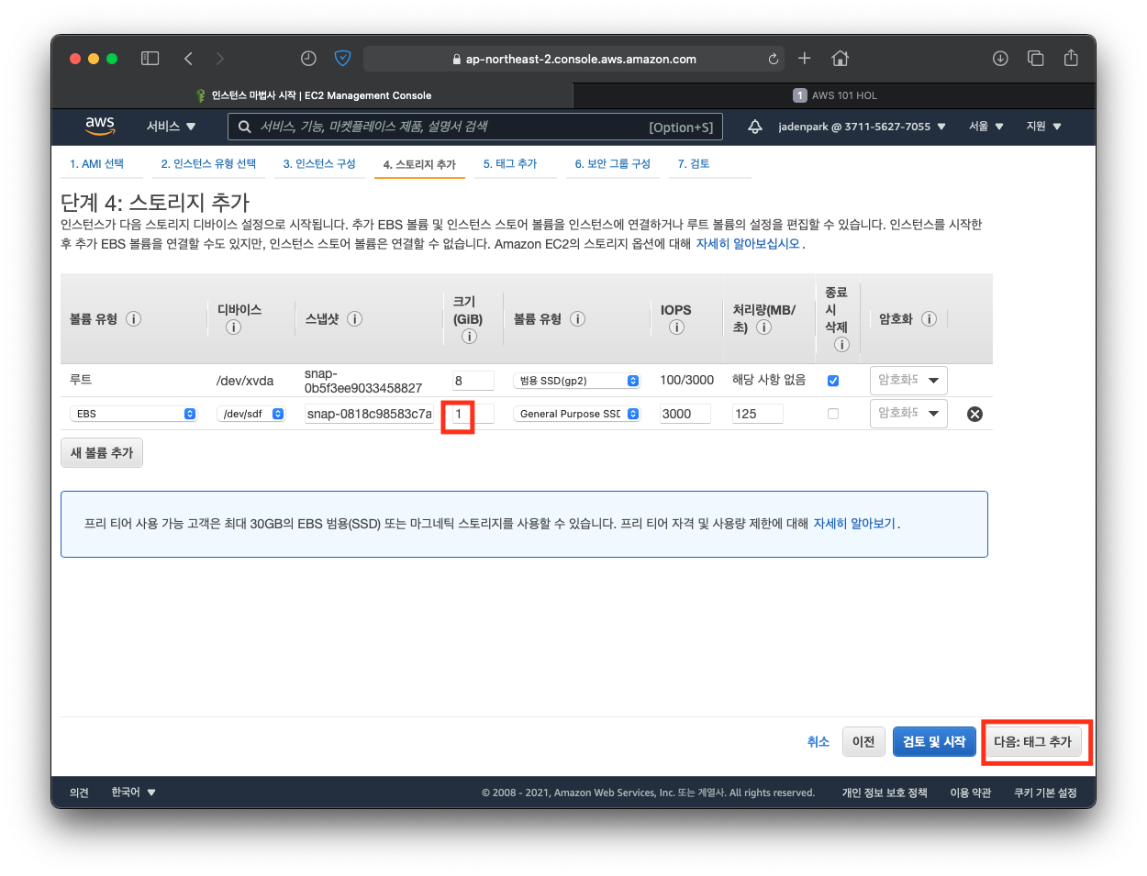Screen dimensions: 1147x876
Task: Click the 새 볼륨 추가 button
Action: (x=102, y=452)
